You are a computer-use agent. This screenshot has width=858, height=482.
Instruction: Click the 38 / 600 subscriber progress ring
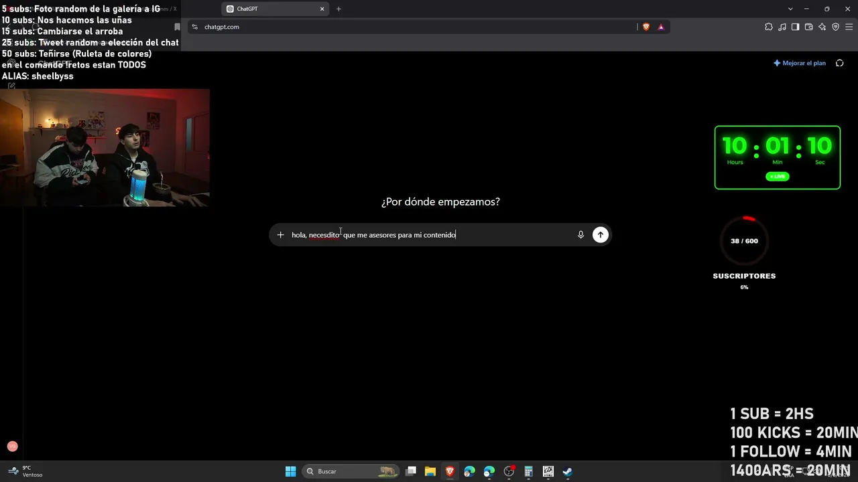pyautogui.click(x=744, y=241)
